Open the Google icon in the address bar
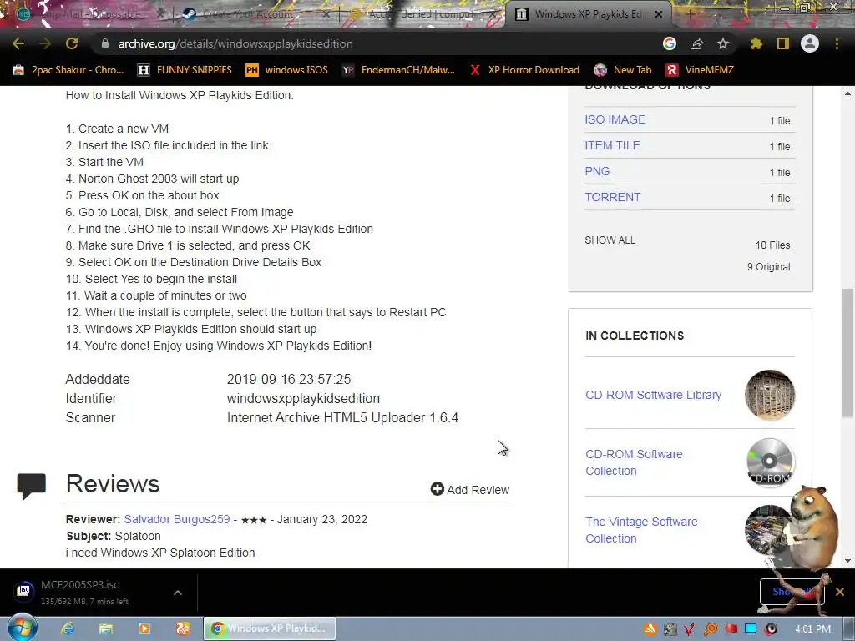The image size is (855, 641). point(670,43)
